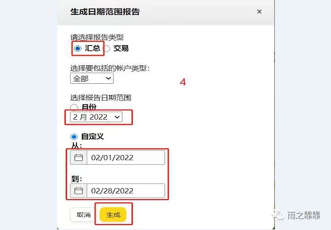Open the calendar icon for 到 date

point(79,191)
